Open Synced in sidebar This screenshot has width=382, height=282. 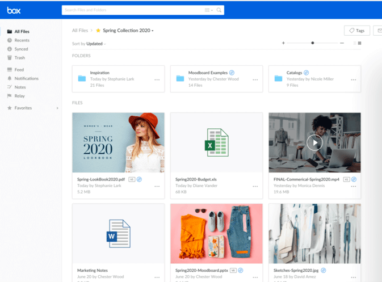21,49
